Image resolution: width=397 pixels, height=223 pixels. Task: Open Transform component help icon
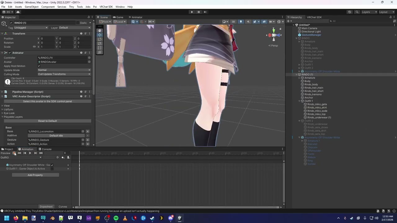tap(81, 33)
